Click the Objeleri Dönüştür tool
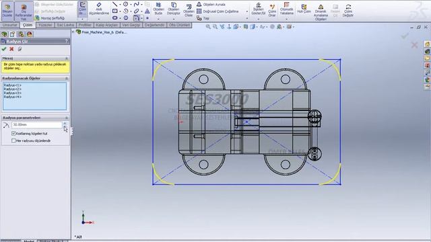 pos(174,9)
